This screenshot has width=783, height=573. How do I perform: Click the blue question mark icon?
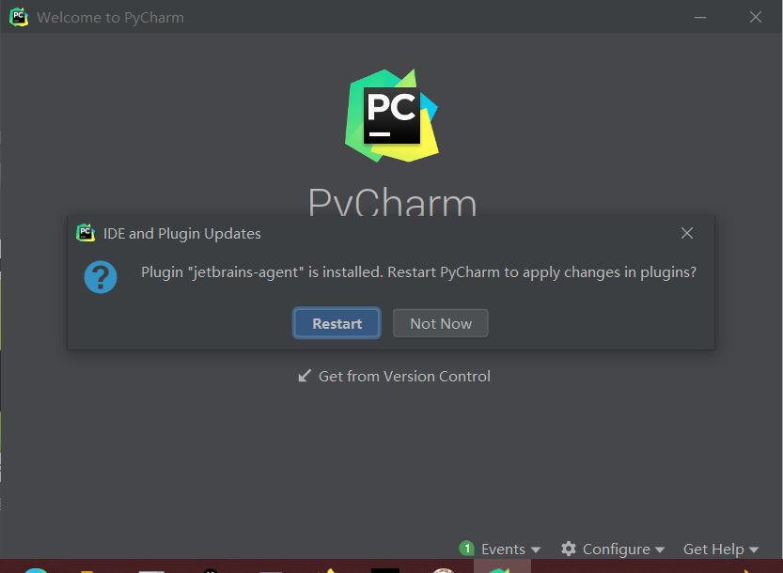[101, 277]
